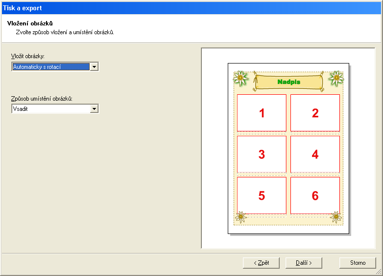Cancel the wizard with 'Storno'

[x=358, y=263]
